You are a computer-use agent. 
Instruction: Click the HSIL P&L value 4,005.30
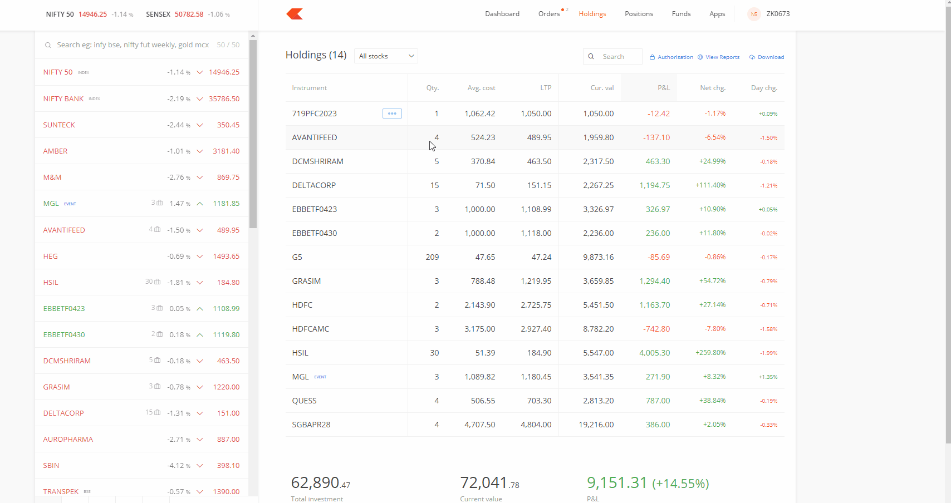[x=655, y=353]
